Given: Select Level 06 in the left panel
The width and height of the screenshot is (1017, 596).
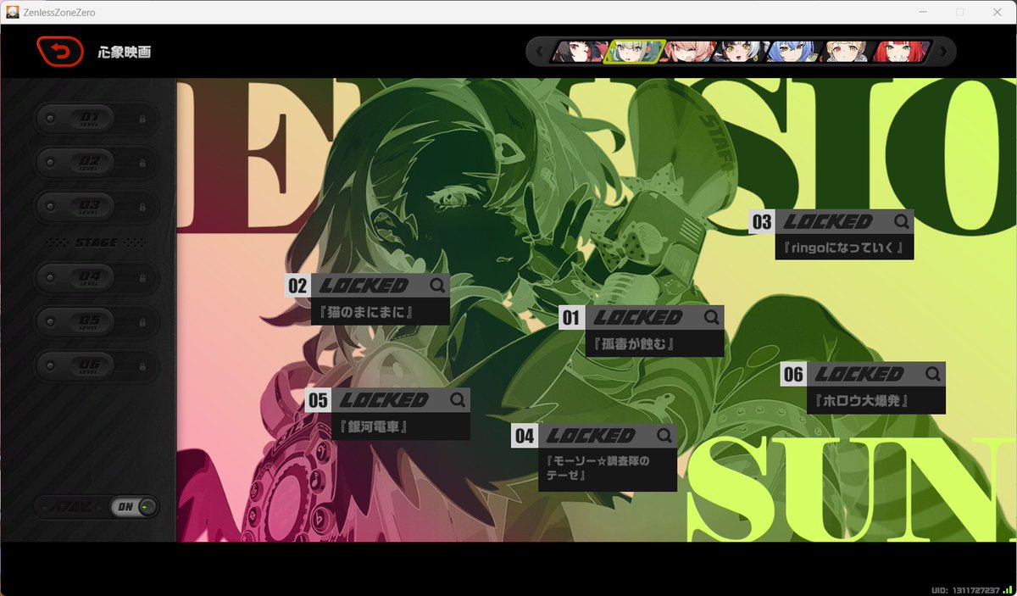Looking at the screenshot, I should [96, 365].
